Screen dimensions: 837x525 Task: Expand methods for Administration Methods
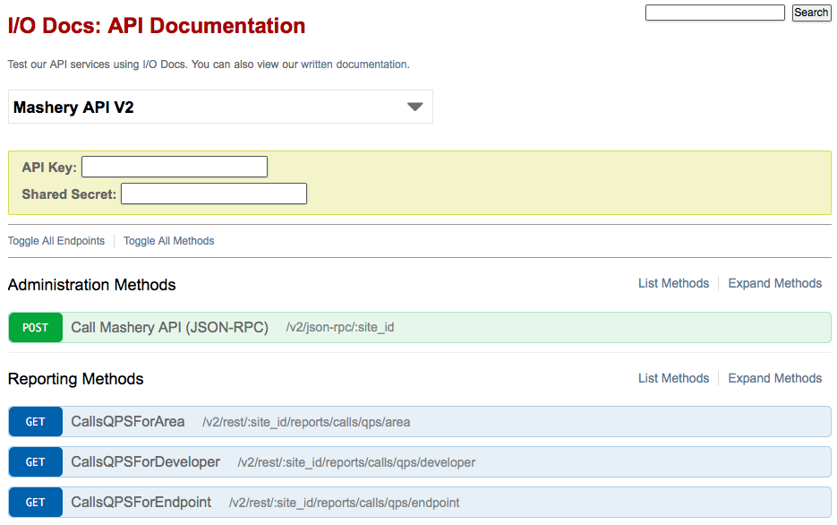[x=775, y=283]
